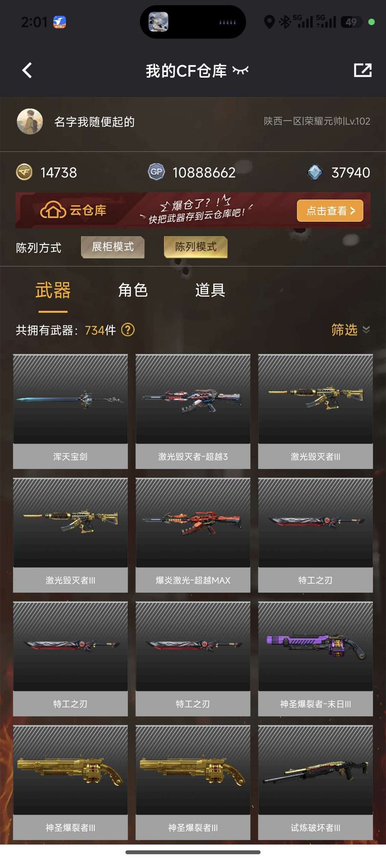This screenshot has width=386, height=860.
Task: Click the chevron next to 筛选
Action: pyautogui.click(x=366, y=330)
